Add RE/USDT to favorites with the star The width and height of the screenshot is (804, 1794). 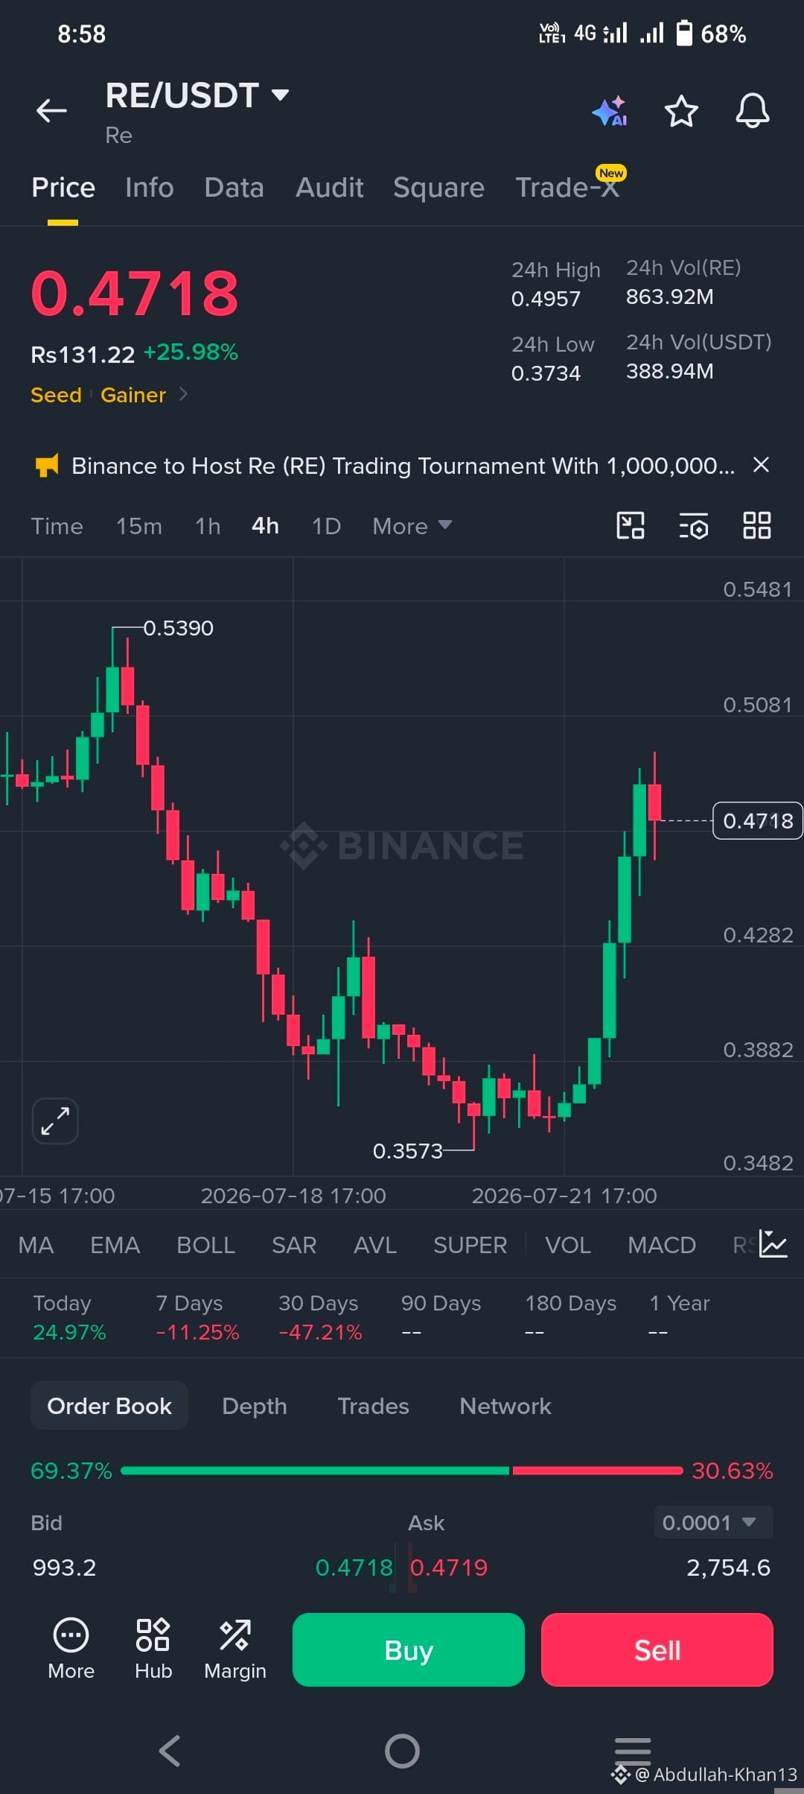(x=680, y=111)
